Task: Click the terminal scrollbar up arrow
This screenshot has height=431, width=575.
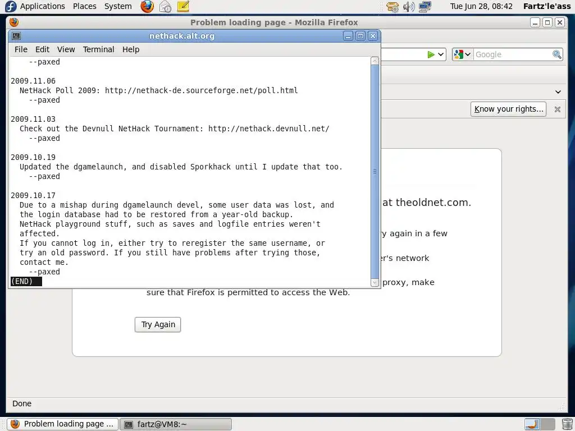Action: click(375, 61)
